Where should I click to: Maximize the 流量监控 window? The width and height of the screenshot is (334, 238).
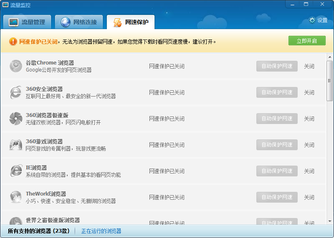(306, 4)
